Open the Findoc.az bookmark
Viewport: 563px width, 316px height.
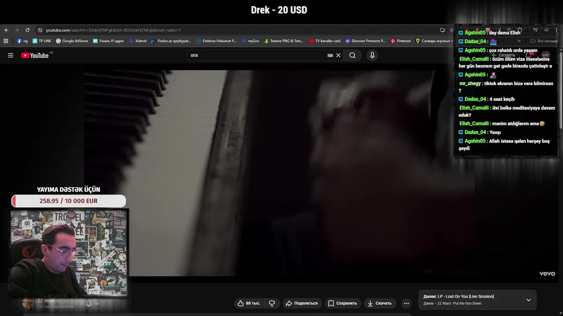pos(171,41)
